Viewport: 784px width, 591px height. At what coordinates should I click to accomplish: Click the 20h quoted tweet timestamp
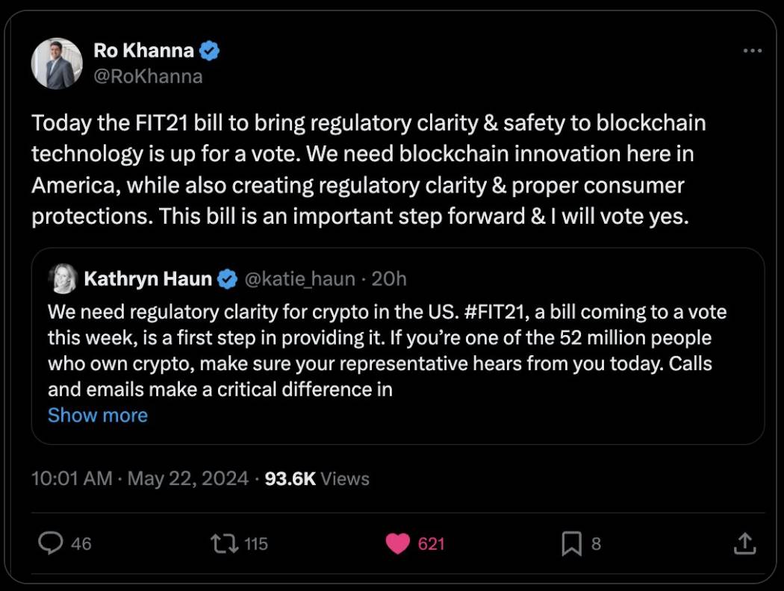coord(389,279)
